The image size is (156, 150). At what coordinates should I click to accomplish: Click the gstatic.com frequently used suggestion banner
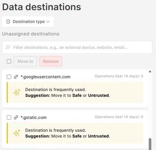(75, 133)
